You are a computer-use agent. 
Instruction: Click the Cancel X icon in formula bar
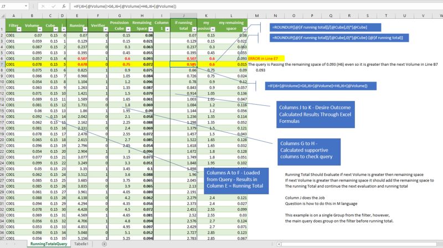43,6
